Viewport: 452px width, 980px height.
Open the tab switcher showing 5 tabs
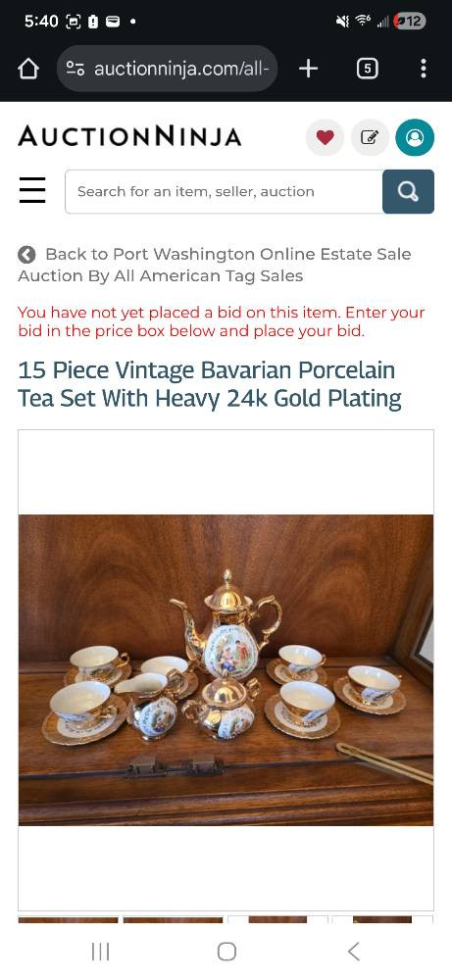pos(367,69)
